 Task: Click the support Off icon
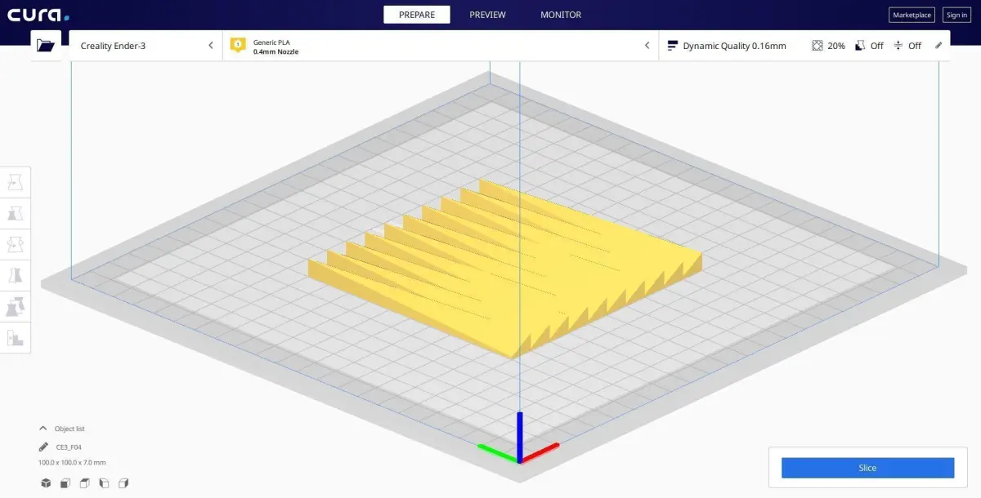860,46
